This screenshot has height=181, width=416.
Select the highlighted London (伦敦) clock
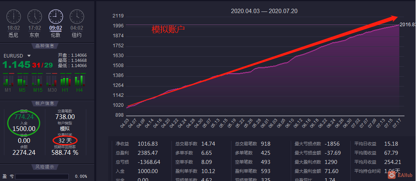pos(56,16)
